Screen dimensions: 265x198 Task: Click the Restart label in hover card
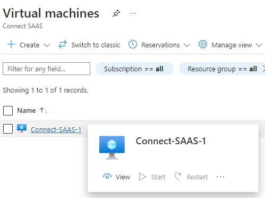(197, 177)
